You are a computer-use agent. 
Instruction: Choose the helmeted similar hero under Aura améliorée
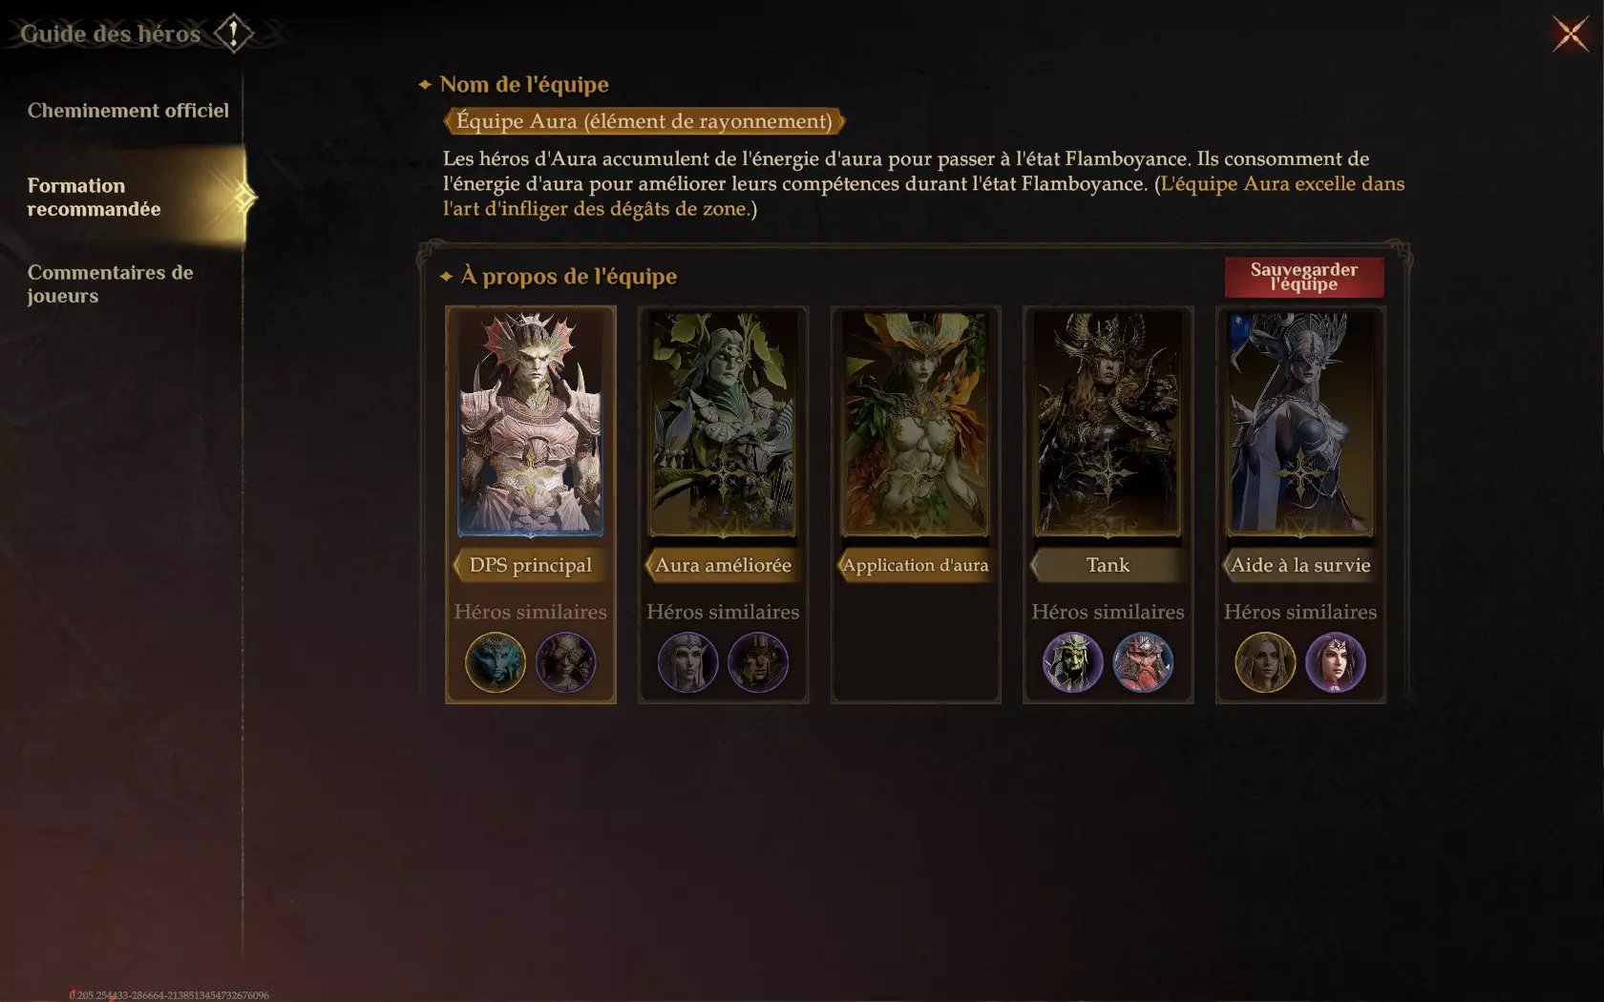(x=758, y=662)
